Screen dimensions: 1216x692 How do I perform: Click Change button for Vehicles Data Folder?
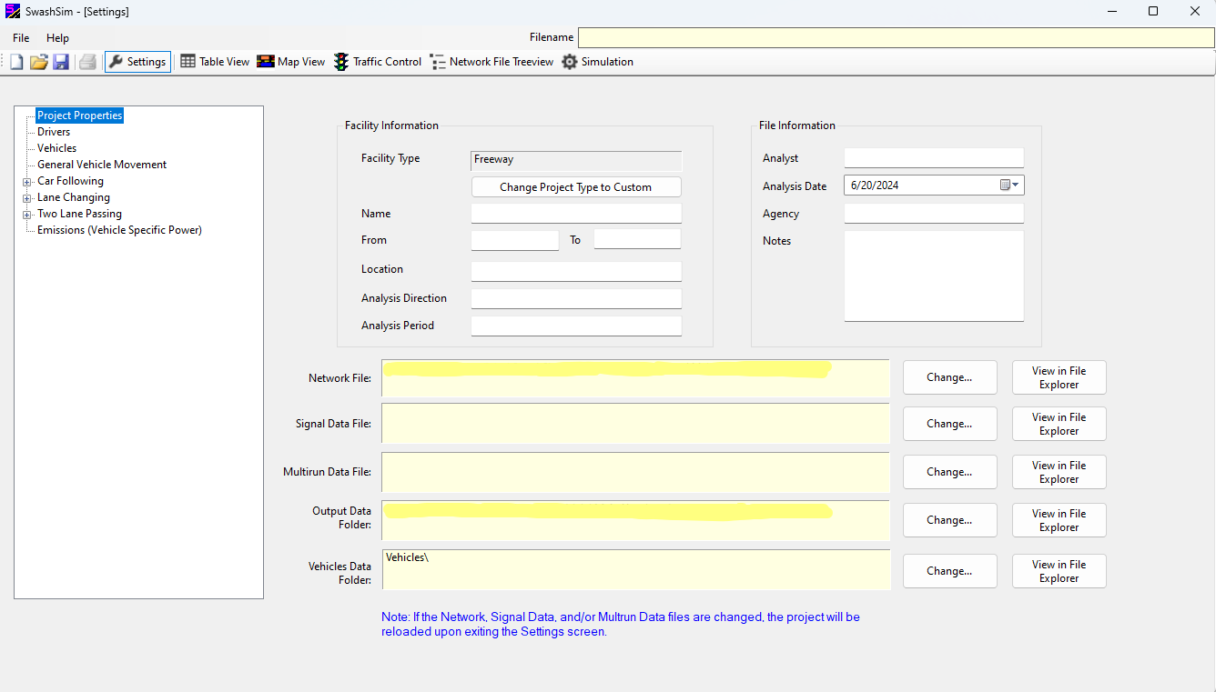(949, 571)
